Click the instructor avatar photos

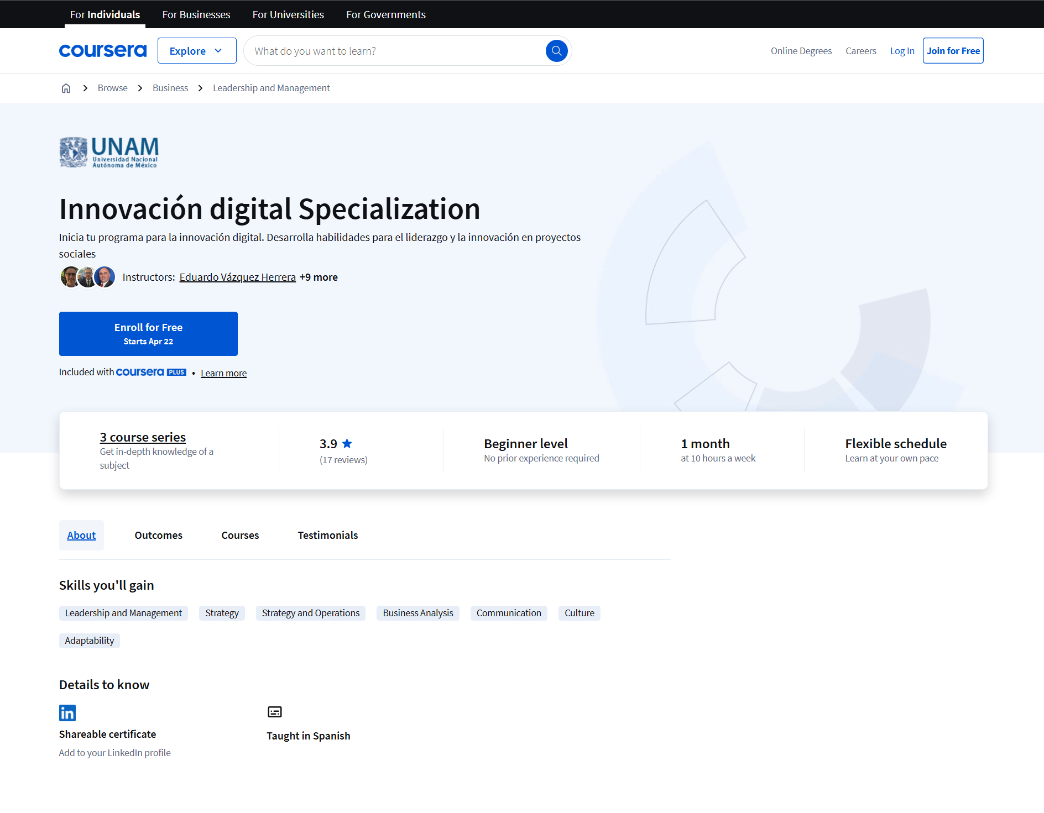88,277
